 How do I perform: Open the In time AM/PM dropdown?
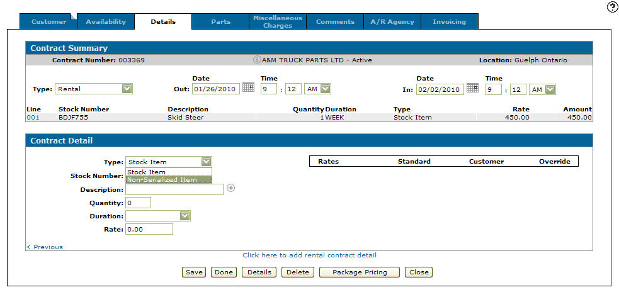[x=550, y=89]
